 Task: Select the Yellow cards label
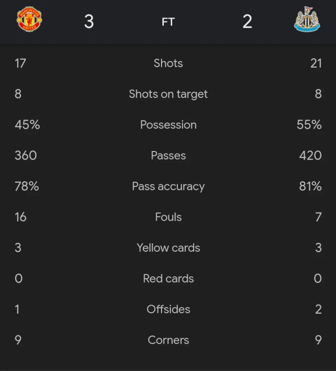168,248
